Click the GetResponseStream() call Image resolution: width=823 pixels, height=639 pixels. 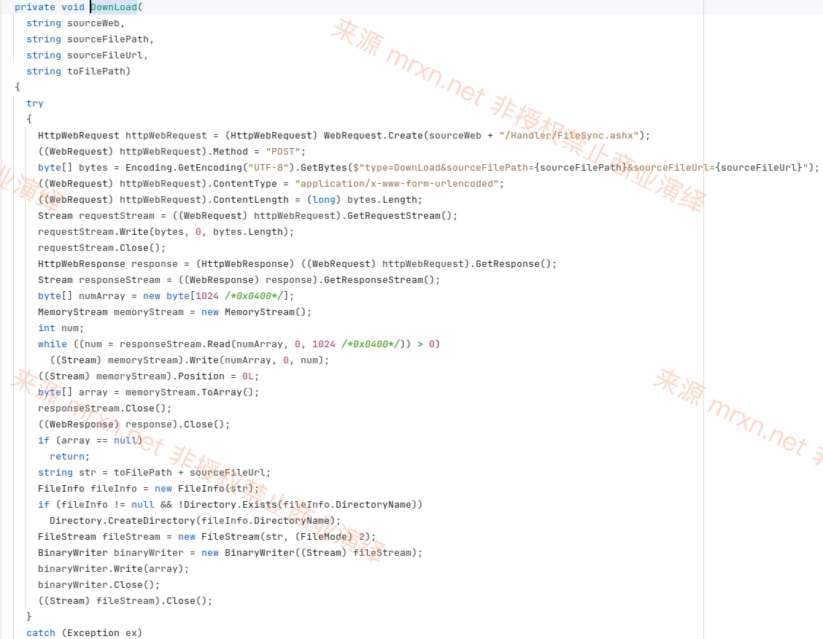pos(379,279)
